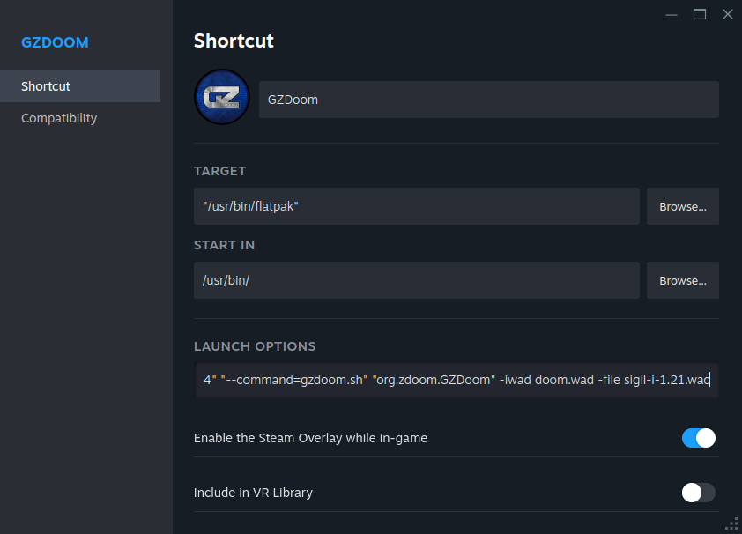Minimize the properties window
Viewport: 742px width, 534px height.
[x=671, y=15]
